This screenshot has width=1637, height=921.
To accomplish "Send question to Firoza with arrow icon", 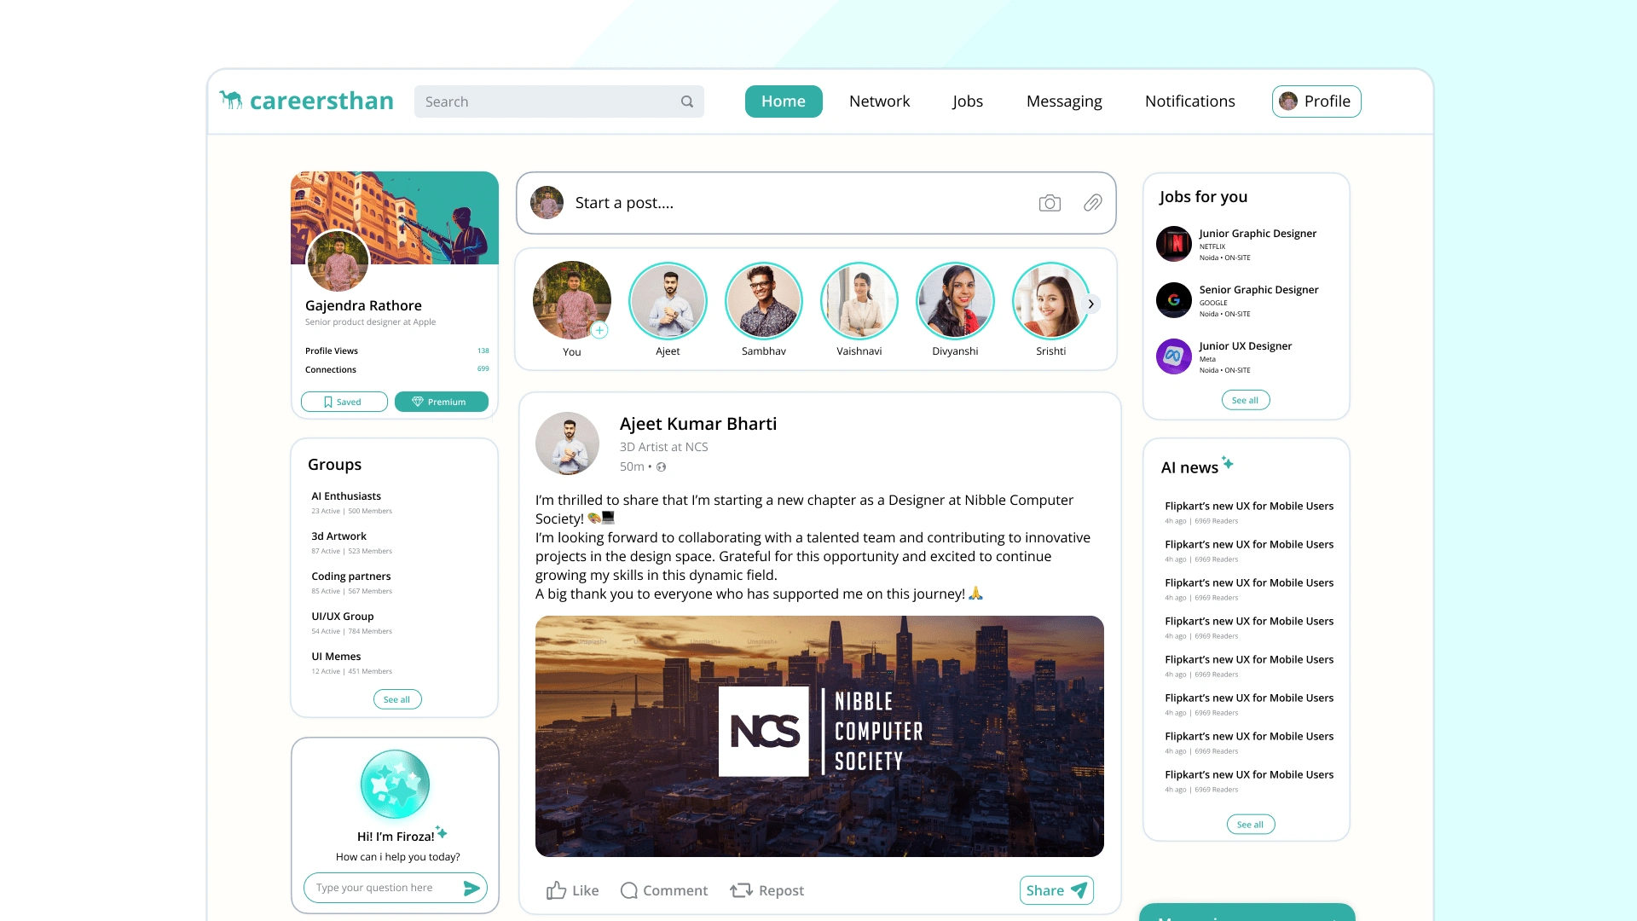I will 471,888.
